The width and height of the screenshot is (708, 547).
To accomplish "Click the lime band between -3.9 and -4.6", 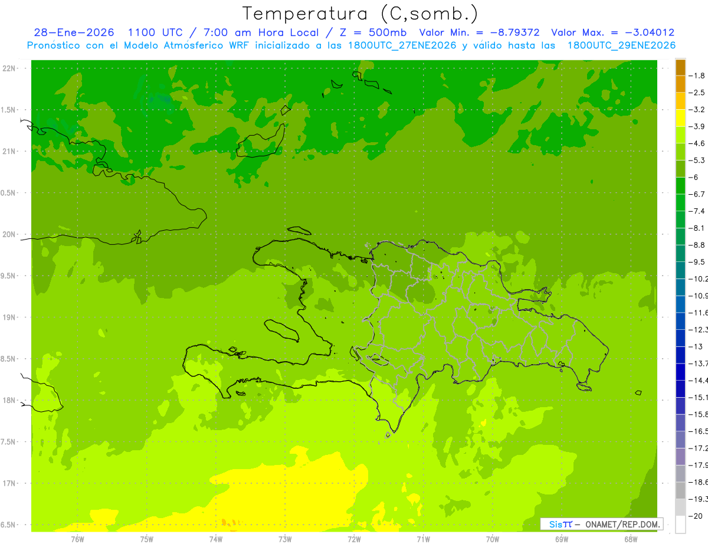I will point(680,135).
